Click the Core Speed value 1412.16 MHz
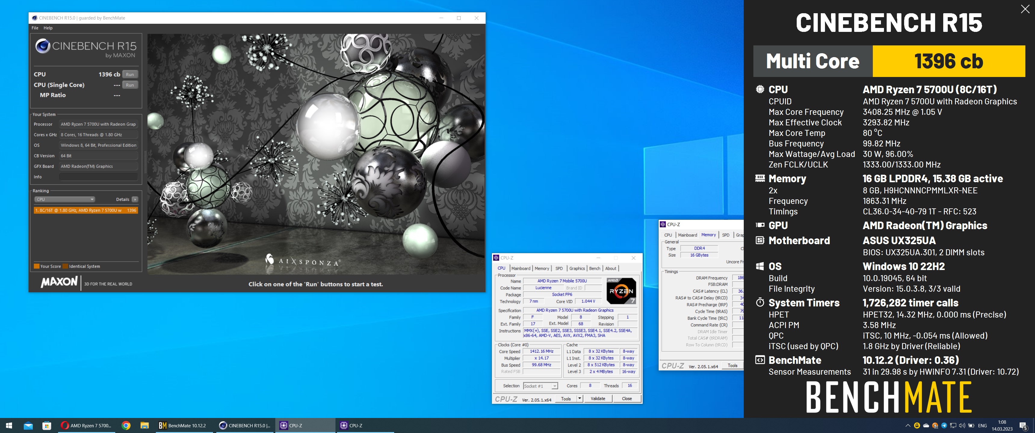Image resolution: width=1035 pixels, height=433 pixels. [541, 351]
